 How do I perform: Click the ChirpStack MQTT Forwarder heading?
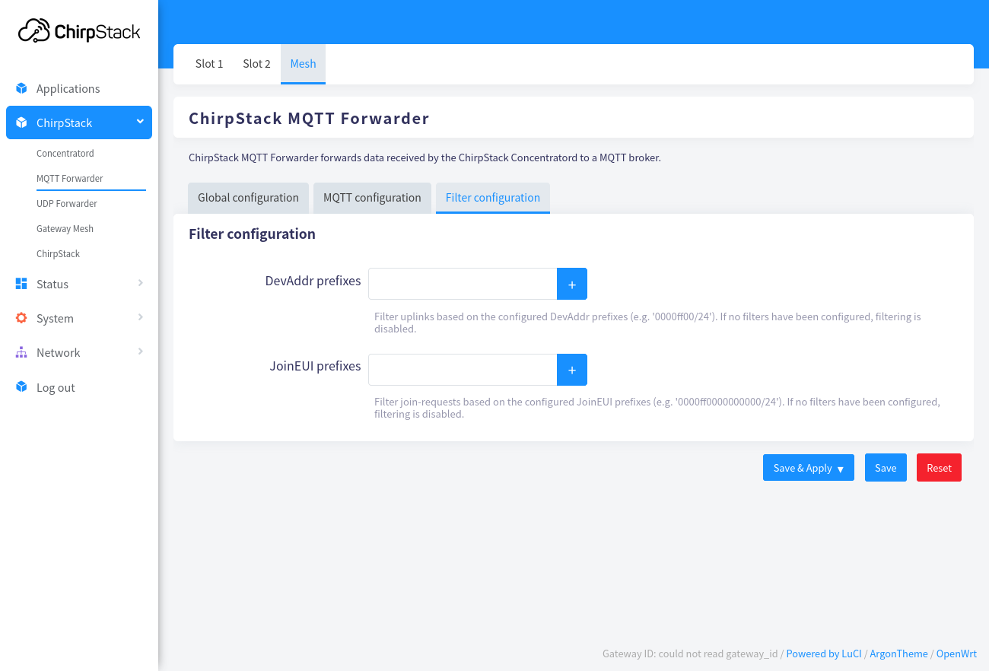pos(309,118)
